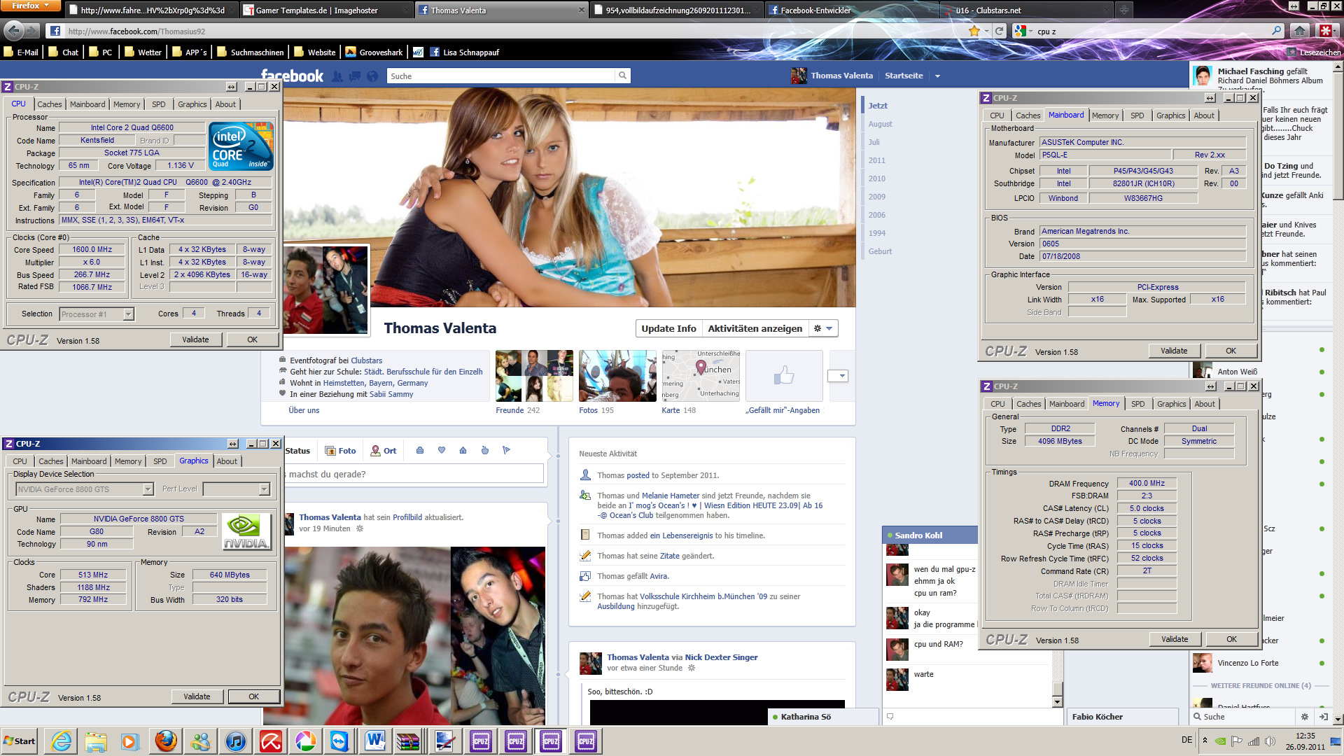Launch iTunes from the taskbar

(x=236, y=741)
